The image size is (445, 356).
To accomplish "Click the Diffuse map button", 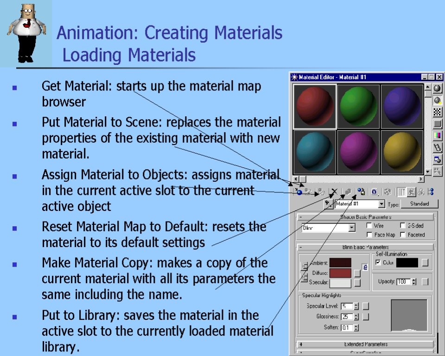I will pyautogui.click(x=357, y=273).
